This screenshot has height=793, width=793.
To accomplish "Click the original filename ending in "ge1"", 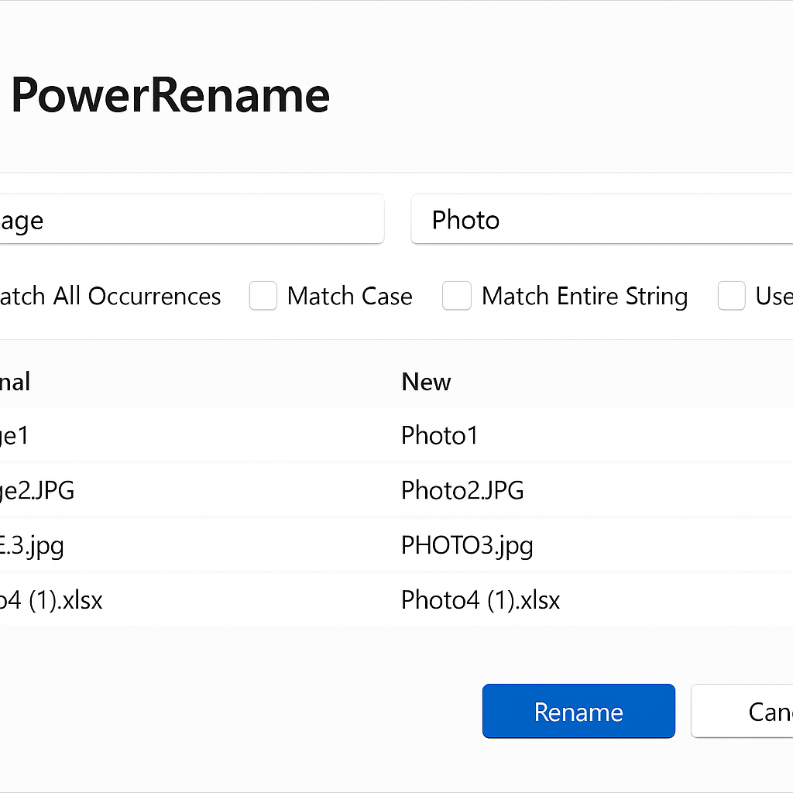I will (14, 436).
